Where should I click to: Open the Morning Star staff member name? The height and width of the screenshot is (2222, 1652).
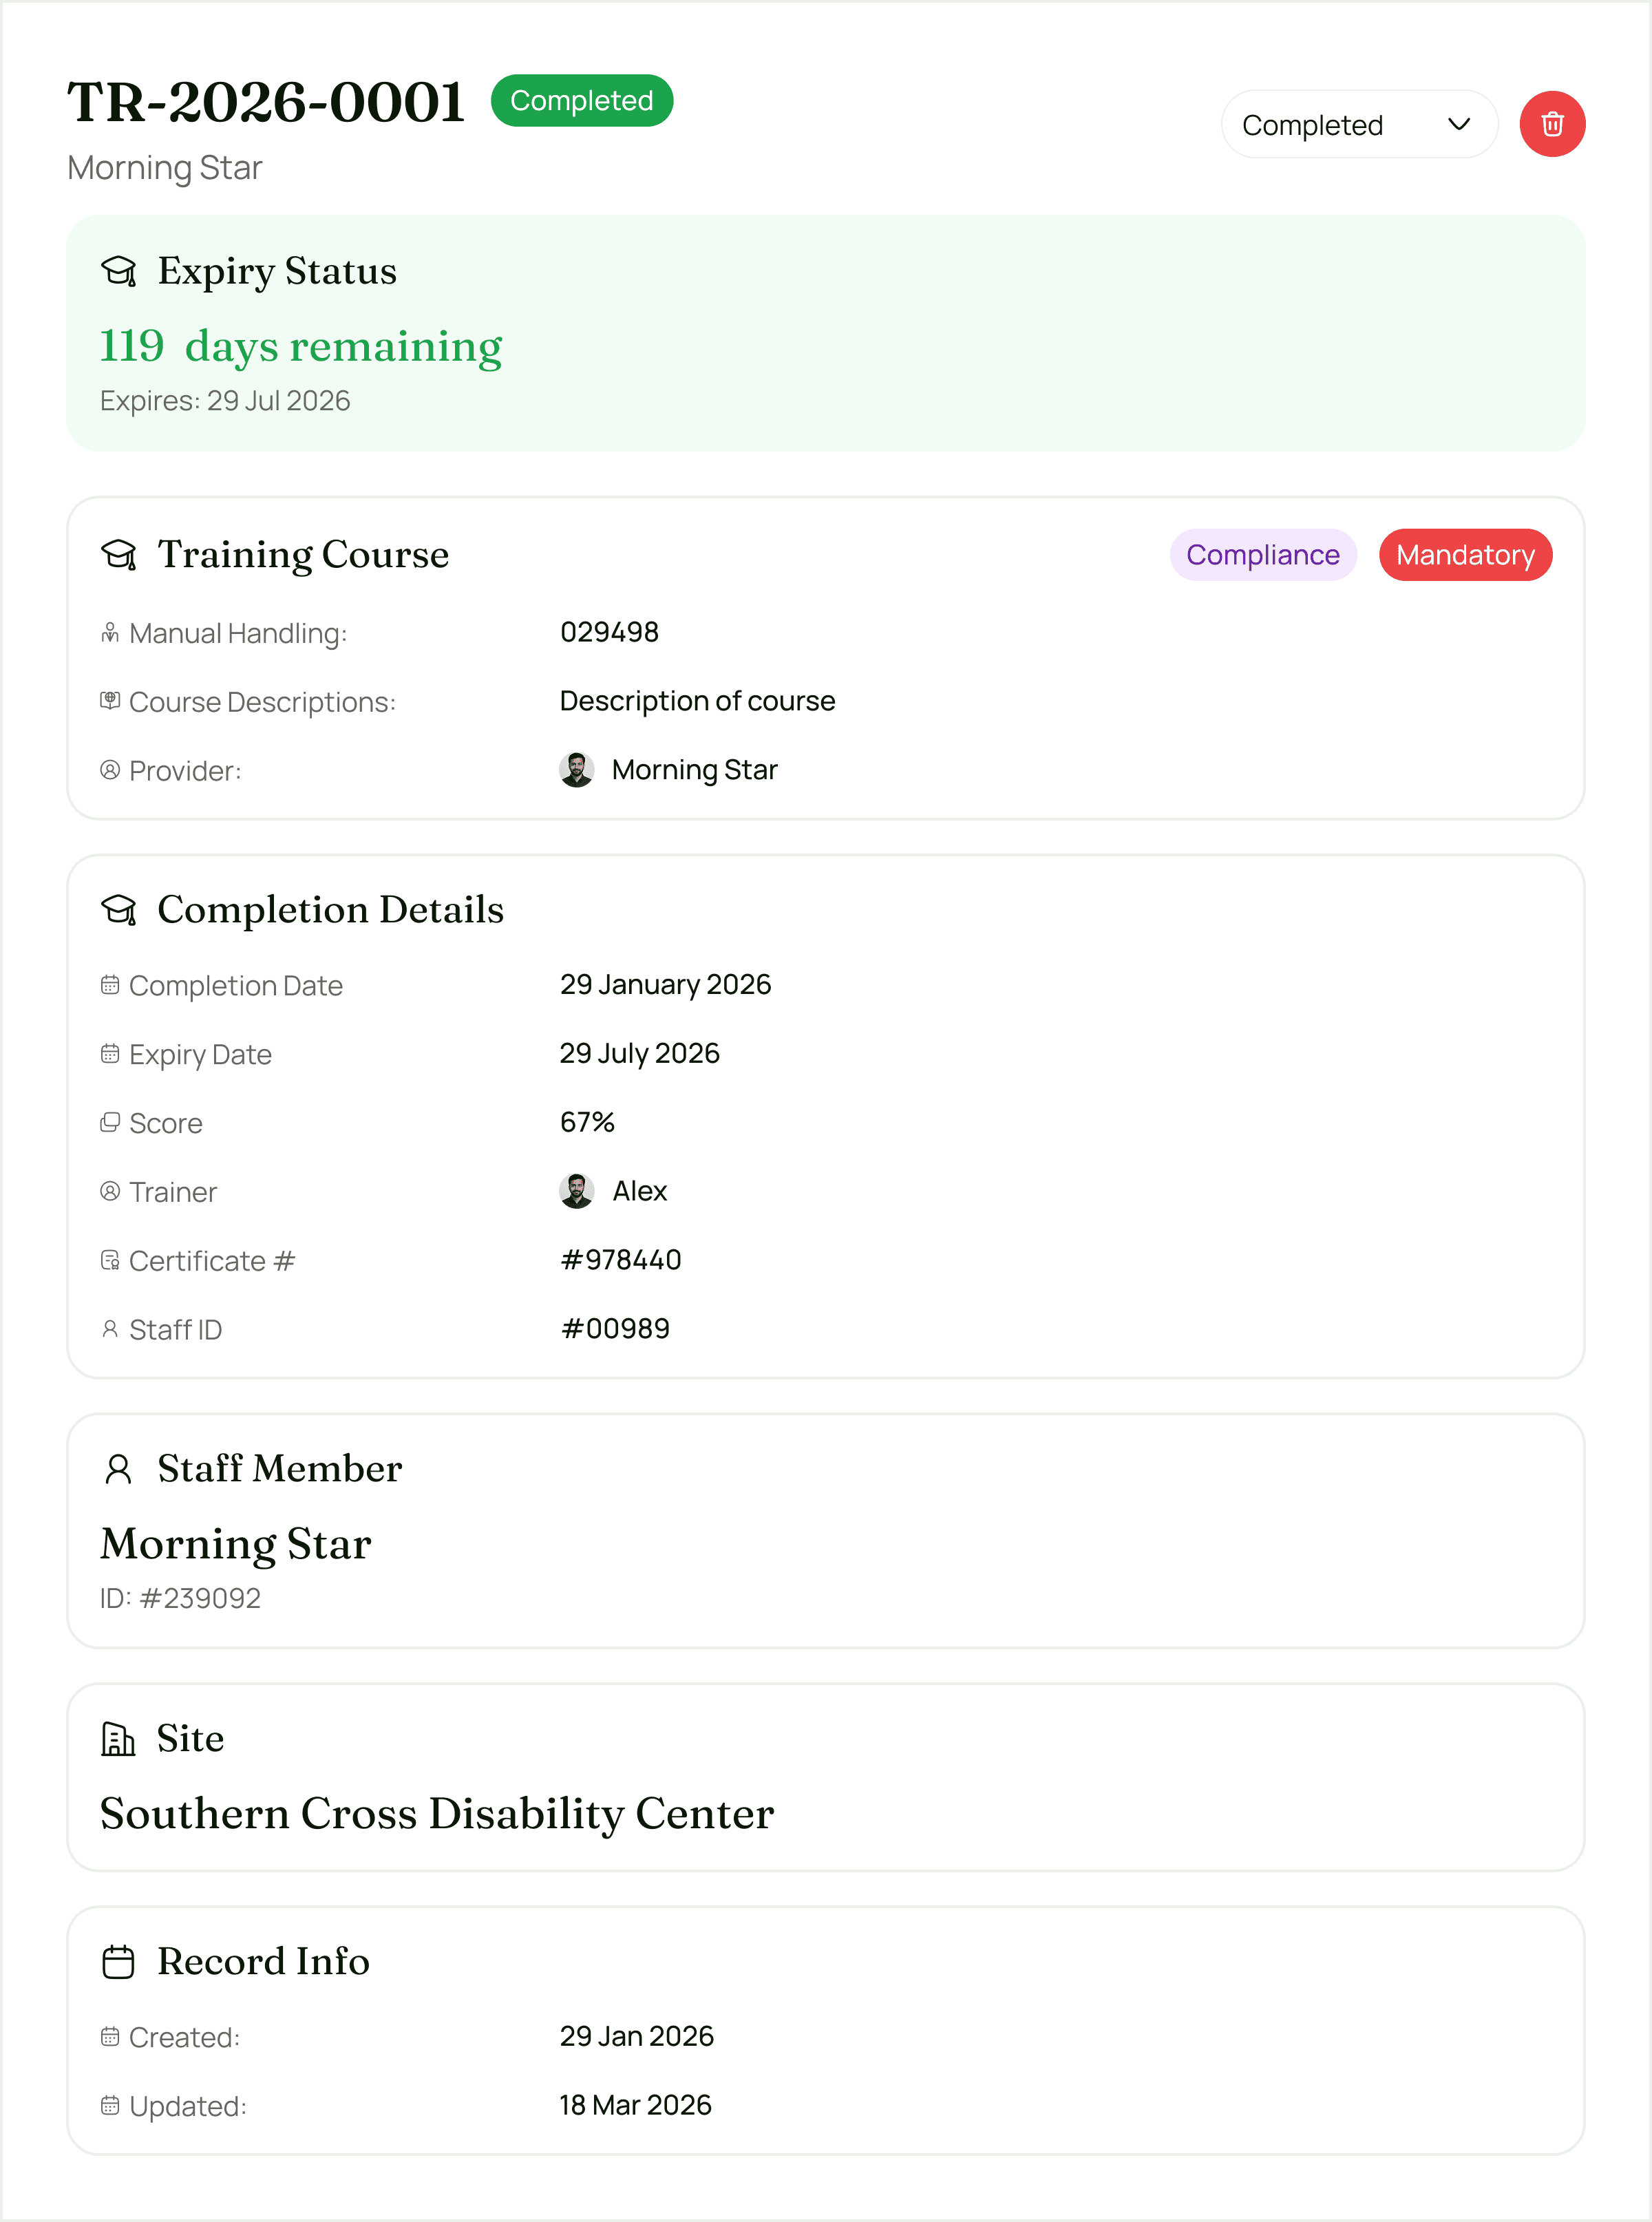(236, 1544)
